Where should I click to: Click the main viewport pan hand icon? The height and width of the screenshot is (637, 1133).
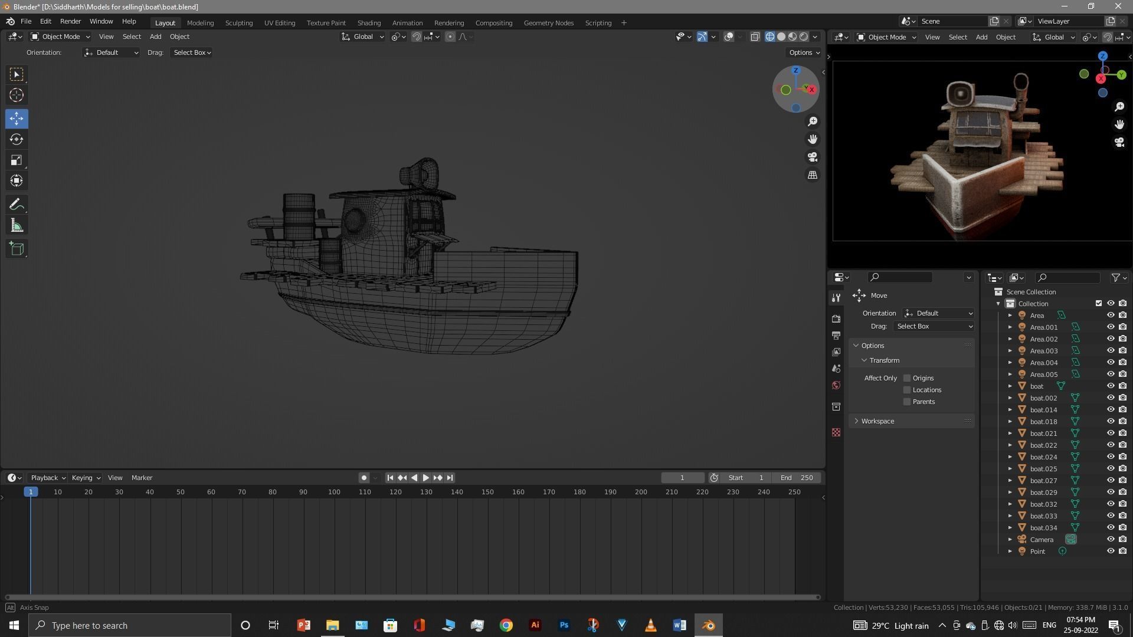[813, 139]
